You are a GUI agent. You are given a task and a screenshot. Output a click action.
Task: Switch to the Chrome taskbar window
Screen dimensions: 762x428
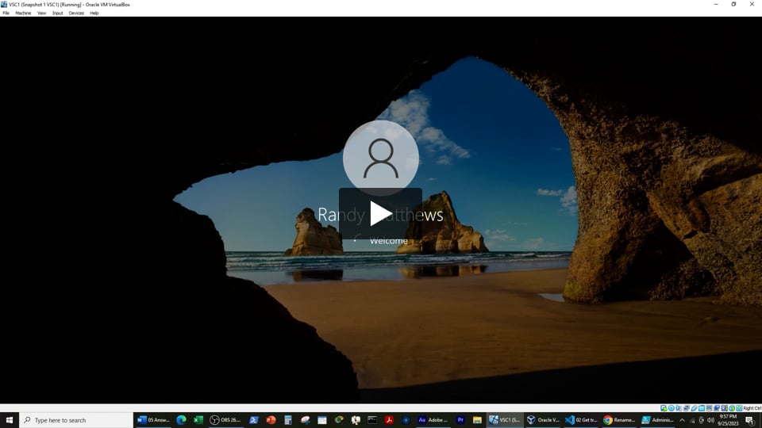coord(619,420)
